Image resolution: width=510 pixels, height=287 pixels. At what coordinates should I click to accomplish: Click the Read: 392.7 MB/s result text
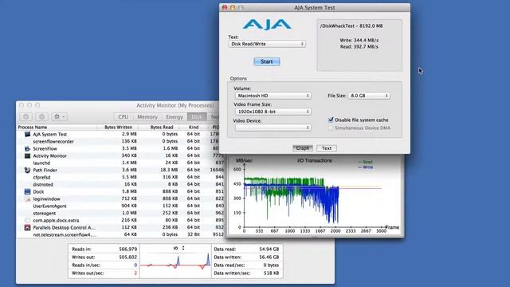tap(359, 47)
